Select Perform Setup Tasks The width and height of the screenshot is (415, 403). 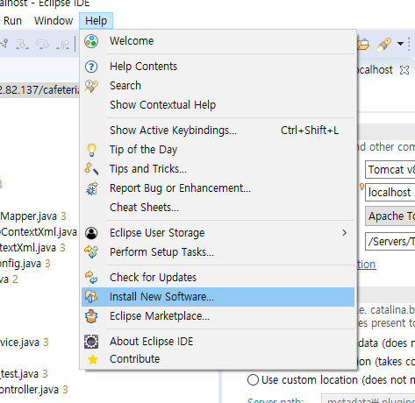(218, 252)
